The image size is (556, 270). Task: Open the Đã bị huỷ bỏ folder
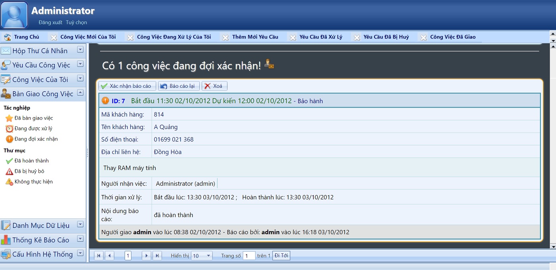(x=29, y=171)
